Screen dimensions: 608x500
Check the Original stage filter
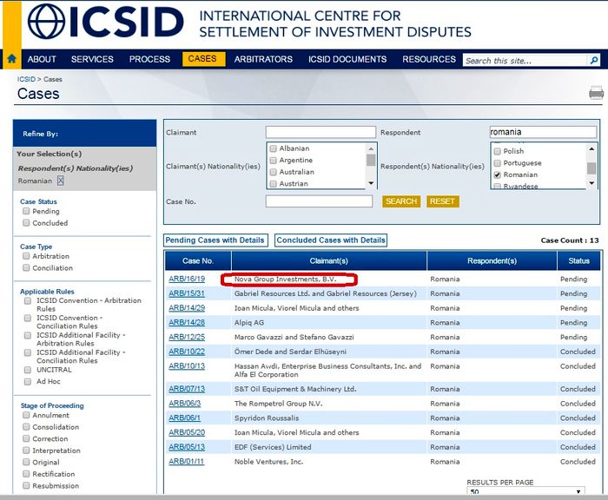26,462
